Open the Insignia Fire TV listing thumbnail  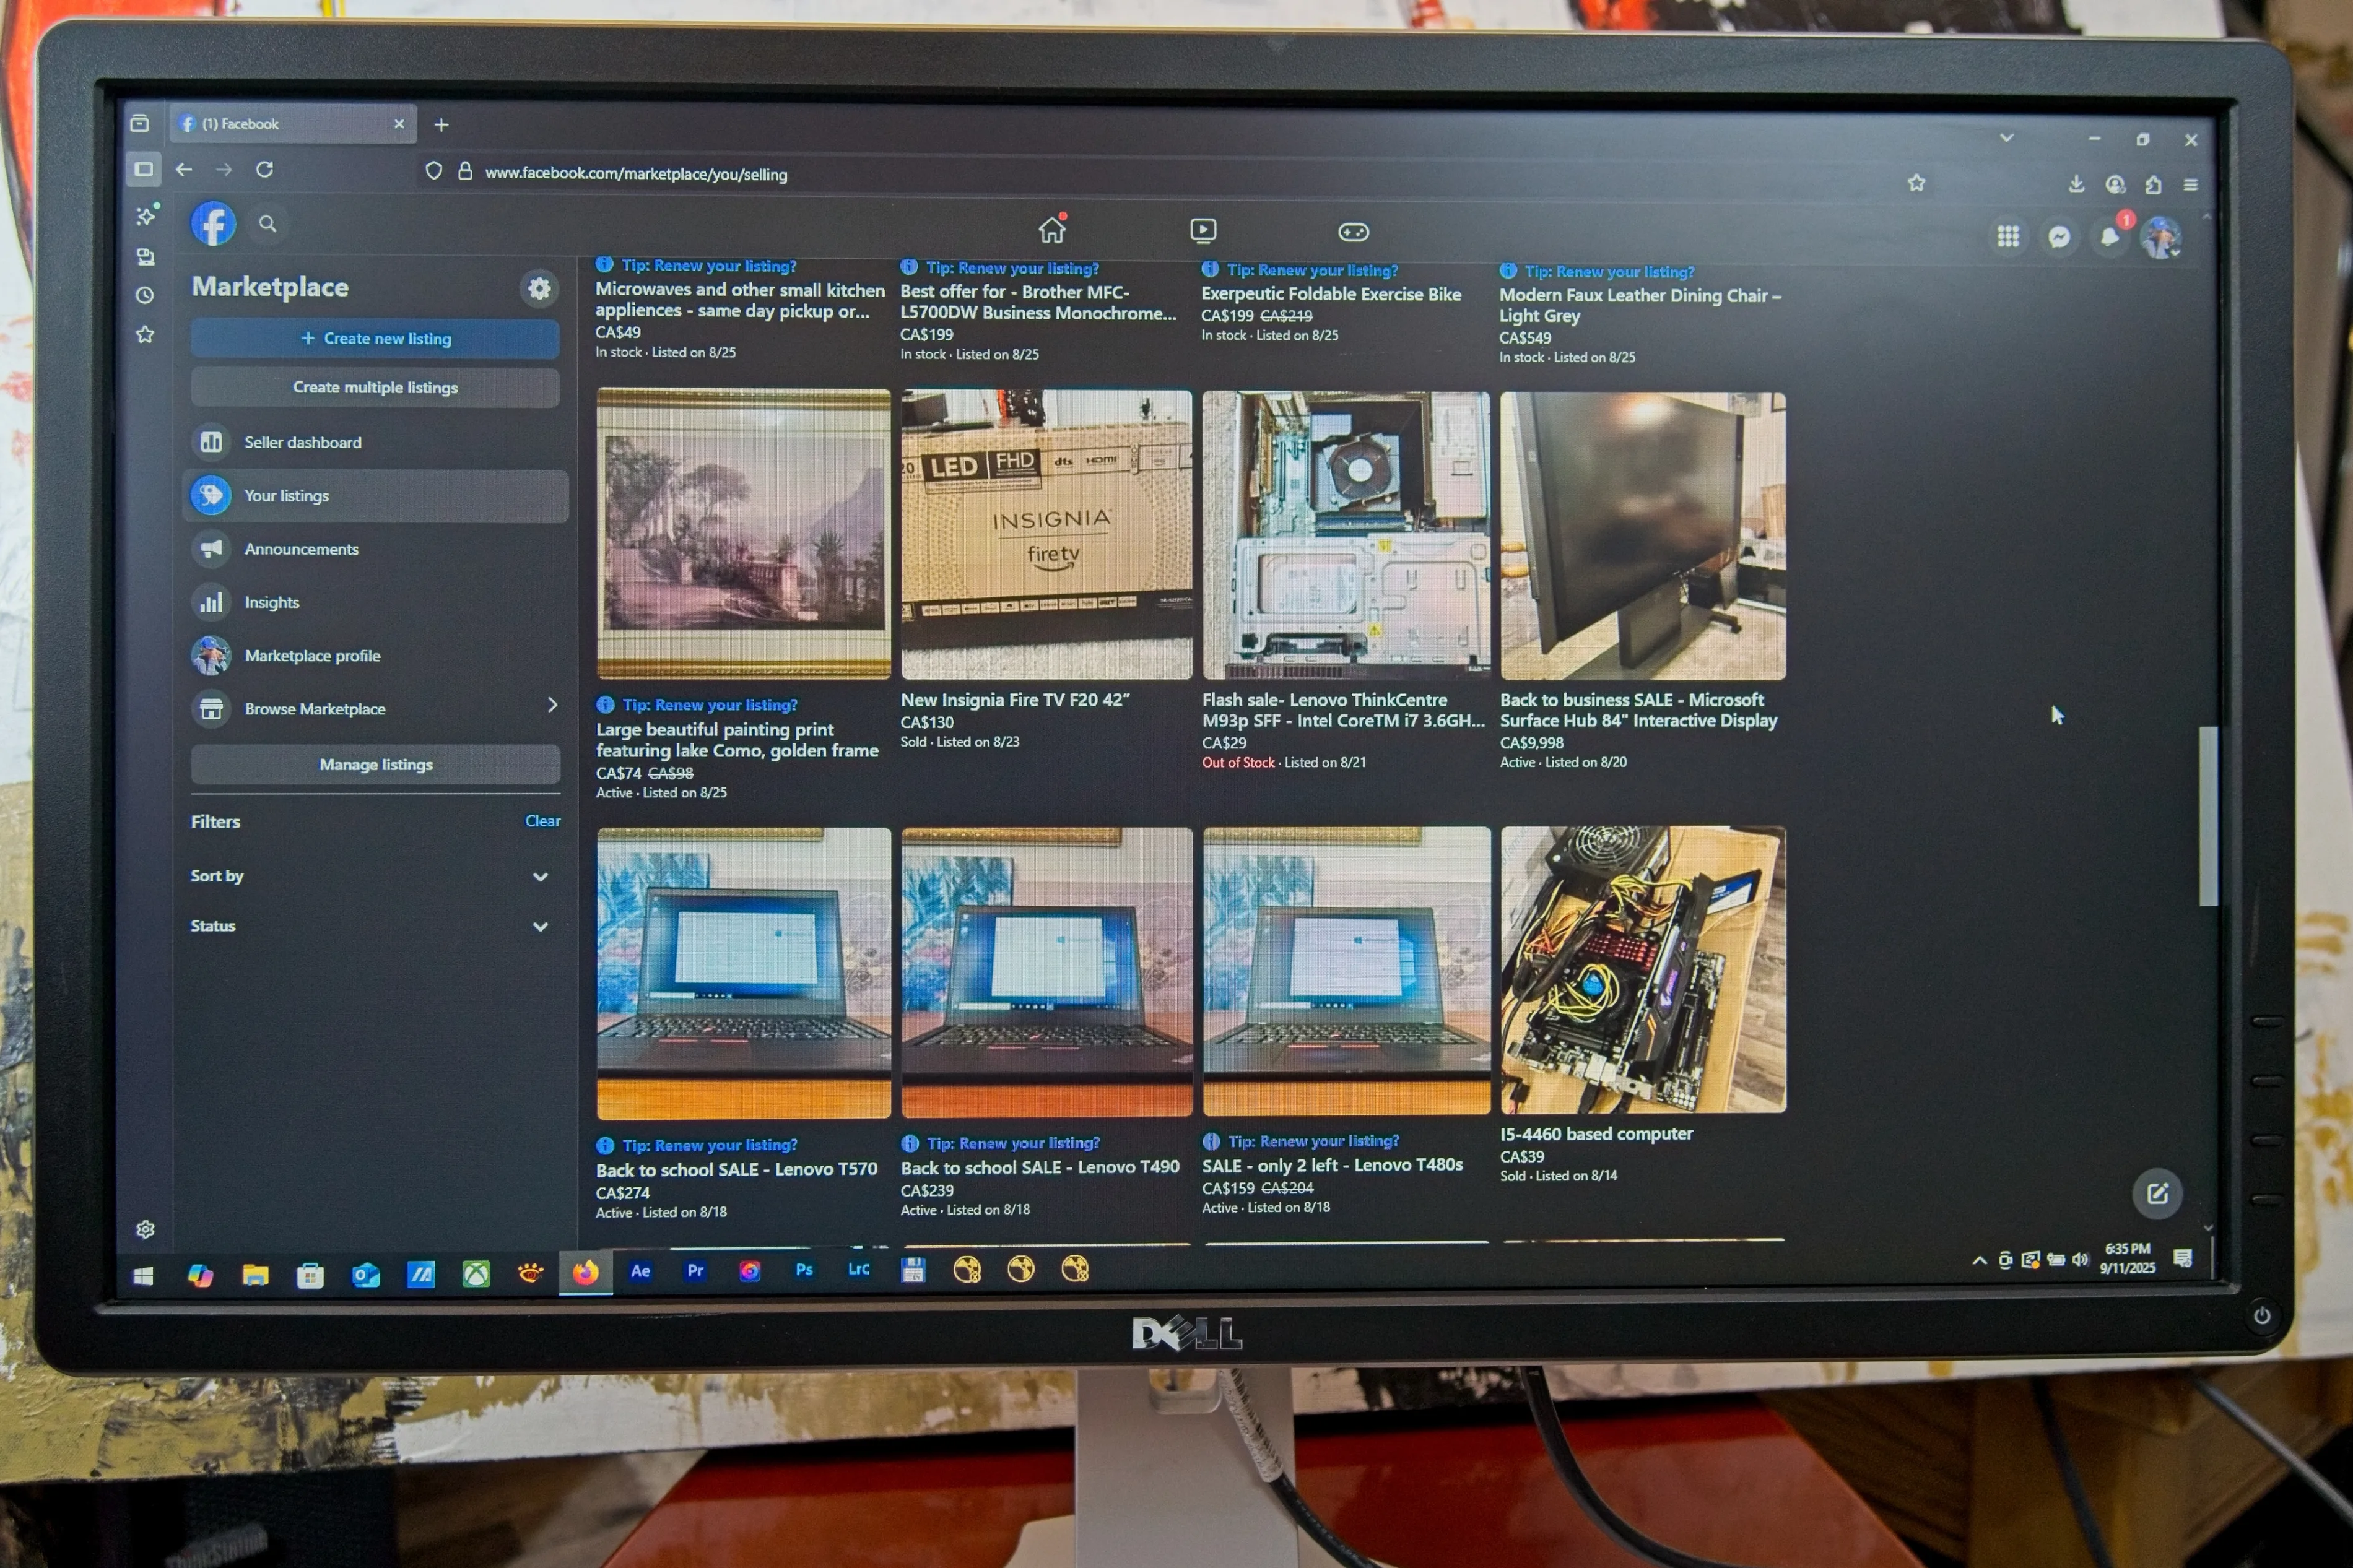click(1044, 535)
